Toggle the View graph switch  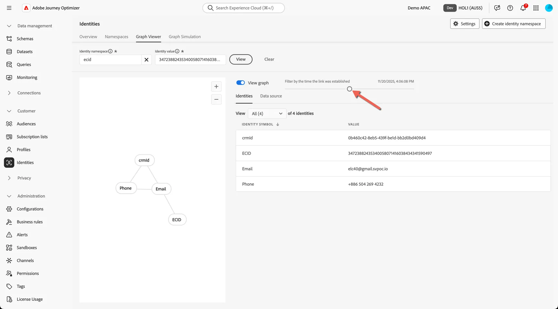241,83
